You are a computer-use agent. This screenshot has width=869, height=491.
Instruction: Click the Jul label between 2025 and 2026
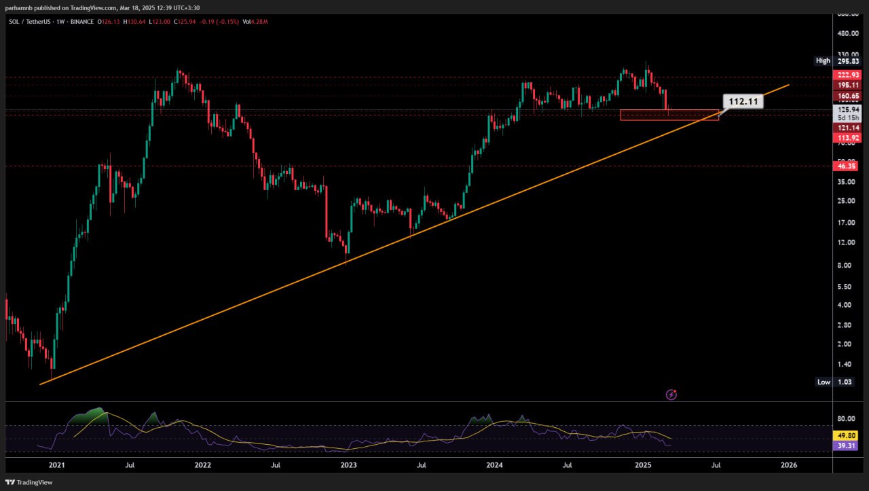716,465
